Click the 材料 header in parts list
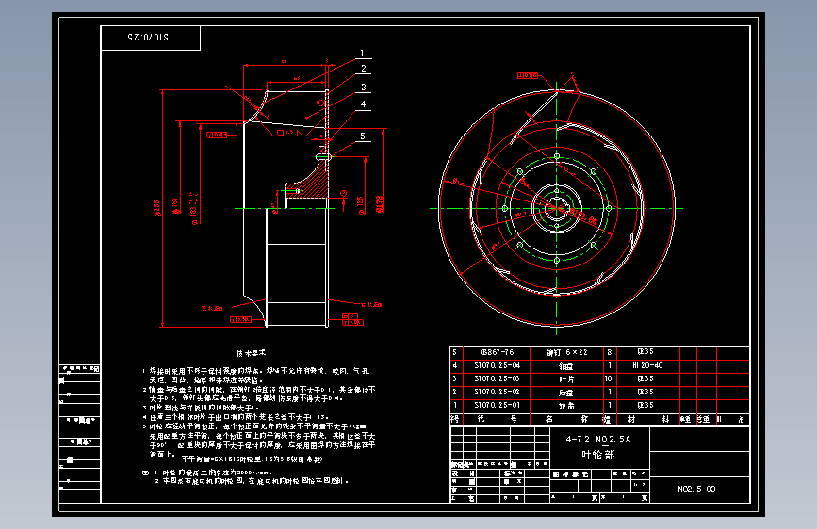Screen dimensions: 817x529 647,419
